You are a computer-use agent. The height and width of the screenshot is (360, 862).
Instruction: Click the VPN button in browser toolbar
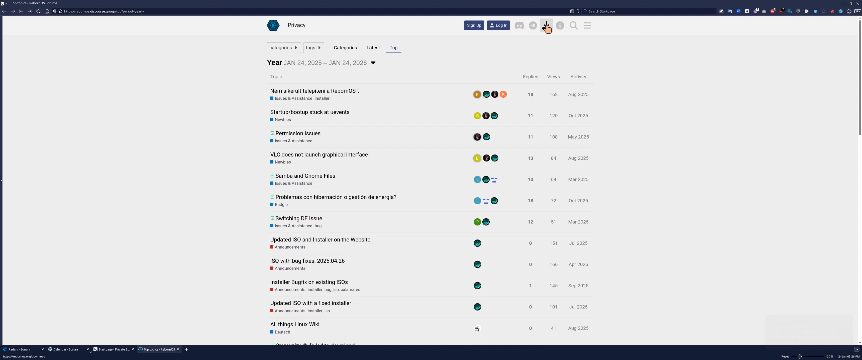(x=857, y=11)
